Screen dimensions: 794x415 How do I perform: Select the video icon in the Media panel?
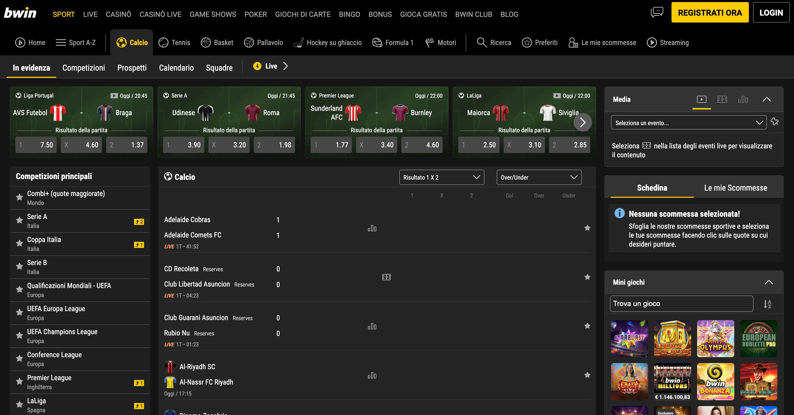click(x=701, y=99)
